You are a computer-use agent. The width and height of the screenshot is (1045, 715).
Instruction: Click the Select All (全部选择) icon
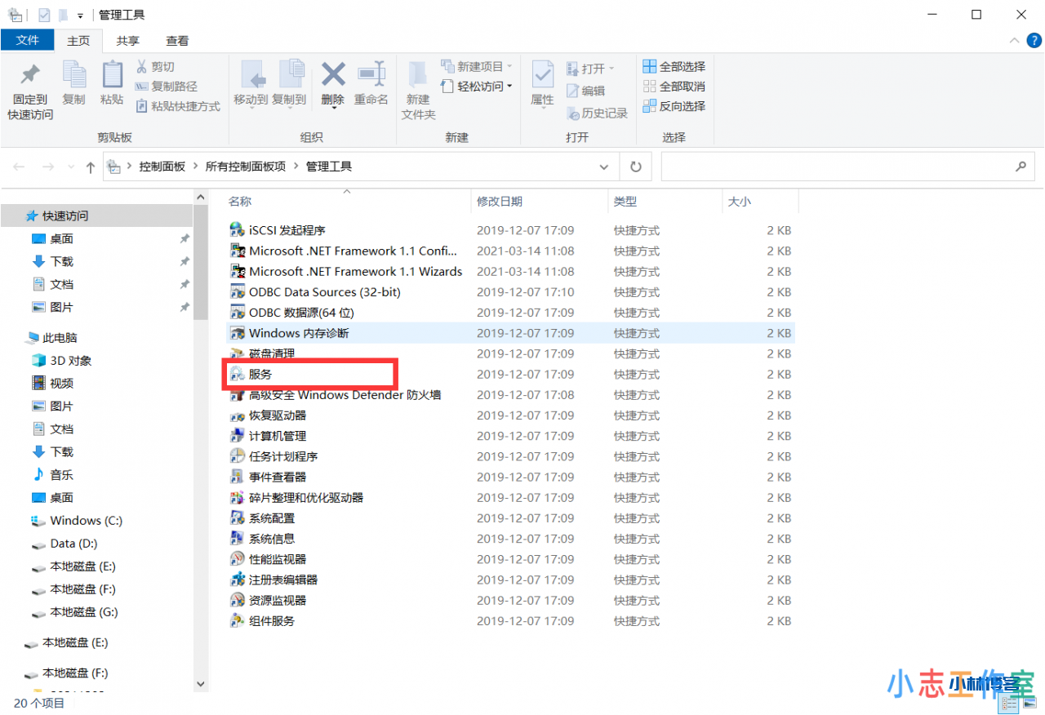click(x=674, y=66)
